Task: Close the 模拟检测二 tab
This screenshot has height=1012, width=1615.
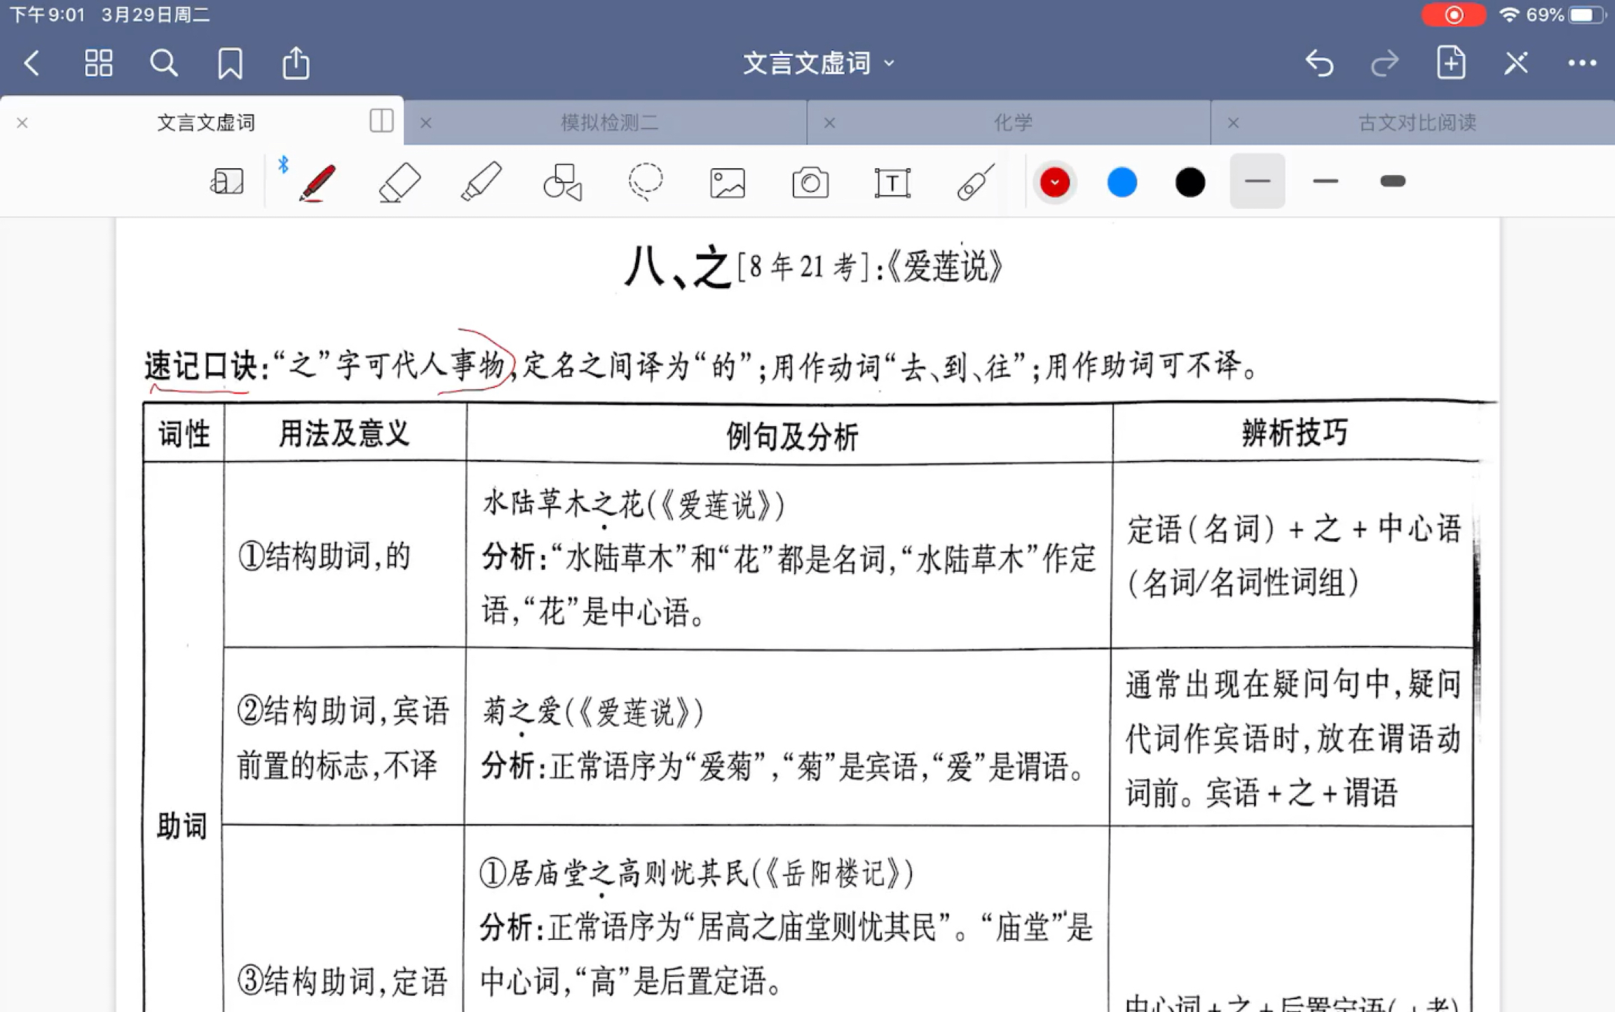Action: (425, 123)
